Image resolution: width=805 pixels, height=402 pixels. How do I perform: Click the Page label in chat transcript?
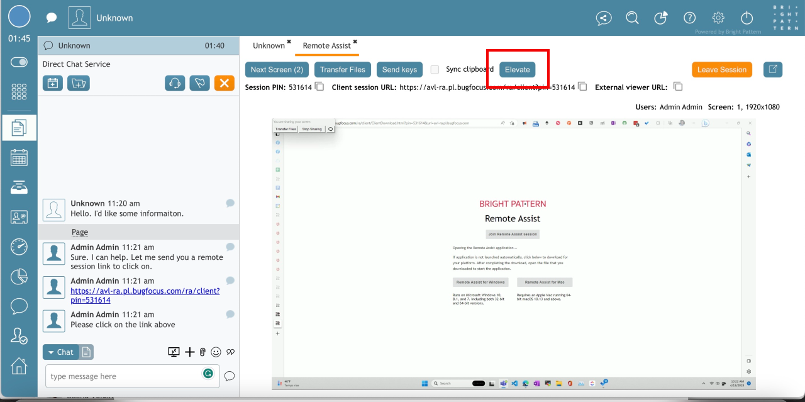click(80, 232)
